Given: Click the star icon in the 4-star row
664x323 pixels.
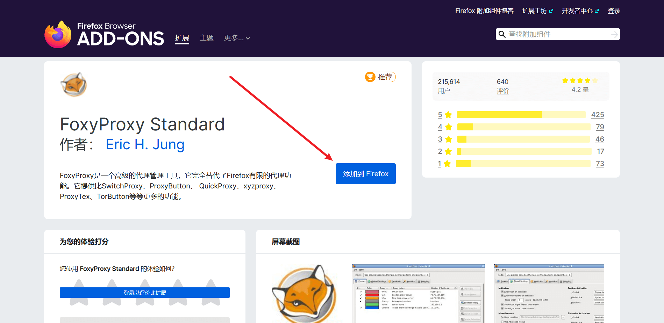Looking at the screenshot, I should (x=449, y=127).
